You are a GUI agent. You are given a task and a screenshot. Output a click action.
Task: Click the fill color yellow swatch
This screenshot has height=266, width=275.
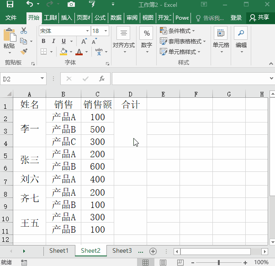coord(63,52)
